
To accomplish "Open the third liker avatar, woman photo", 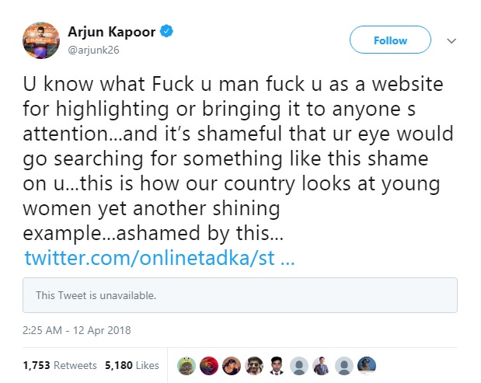I will (x=232, y=364).
